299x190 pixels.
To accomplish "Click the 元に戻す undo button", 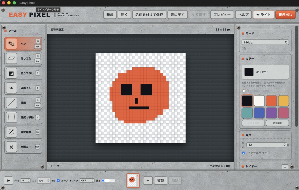I will click(178, 15).
